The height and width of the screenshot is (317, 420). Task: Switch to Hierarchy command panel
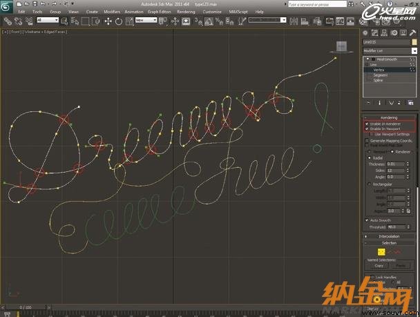pos(384,33)
